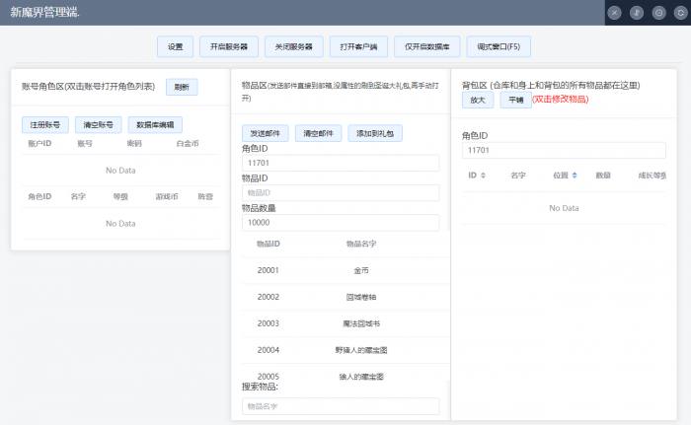Click 刷新 button in account area
Viewport: 691px width, 425px height.
(x=182, y=87)
